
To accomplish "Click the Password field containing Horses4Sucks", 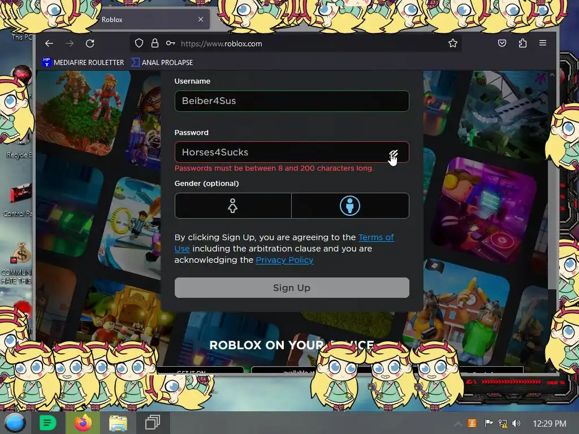I will [292, 152].
